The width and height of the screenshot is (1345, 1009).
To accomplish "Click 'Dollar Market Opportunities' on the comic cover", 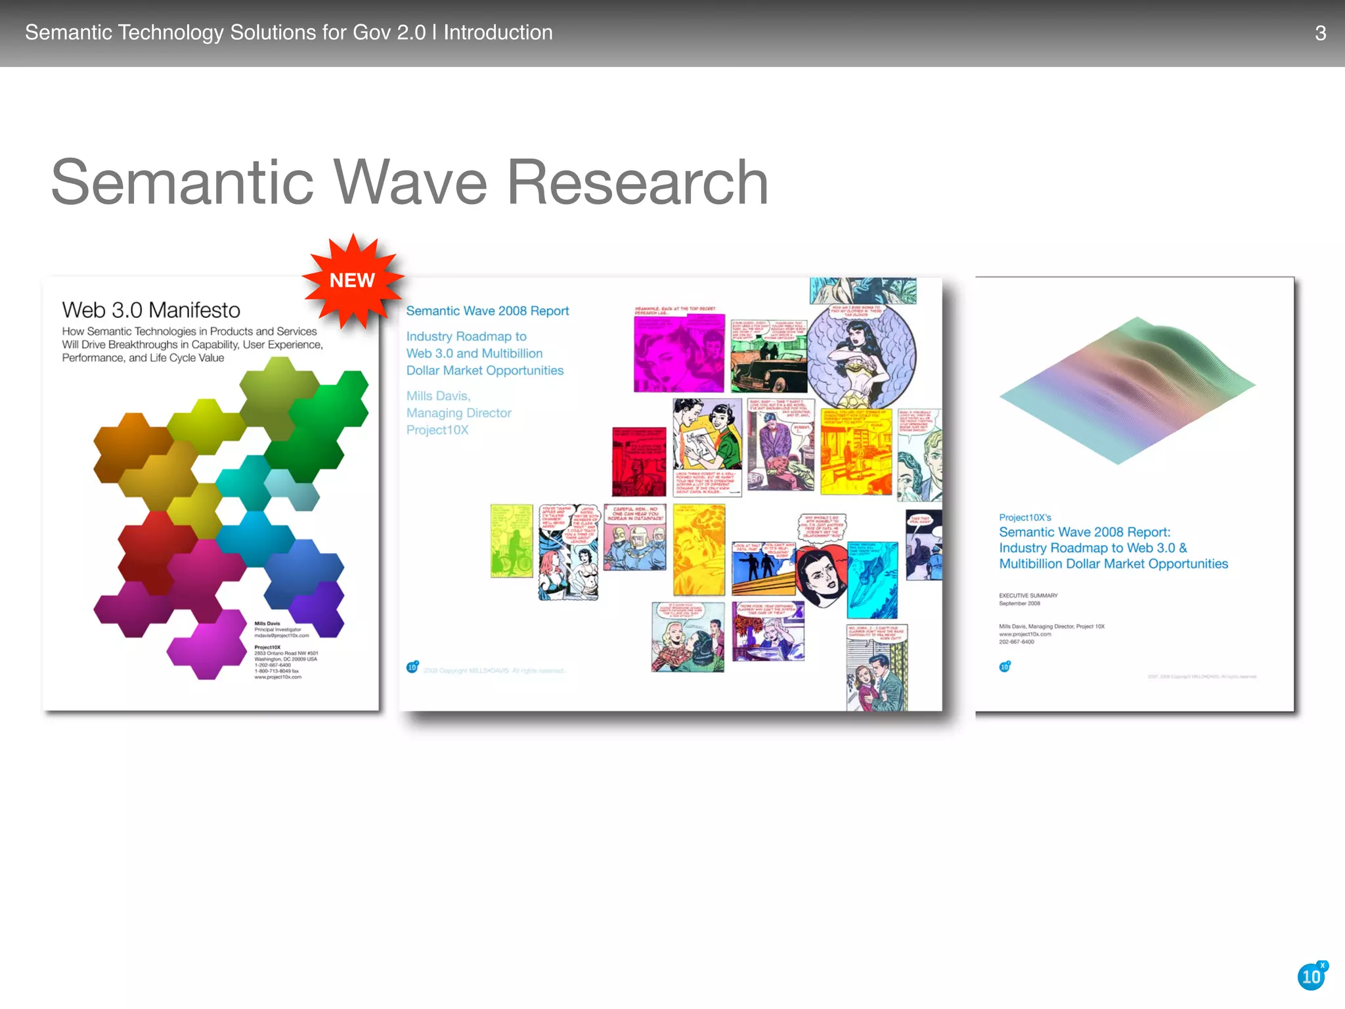I will (x=485, y=370).
